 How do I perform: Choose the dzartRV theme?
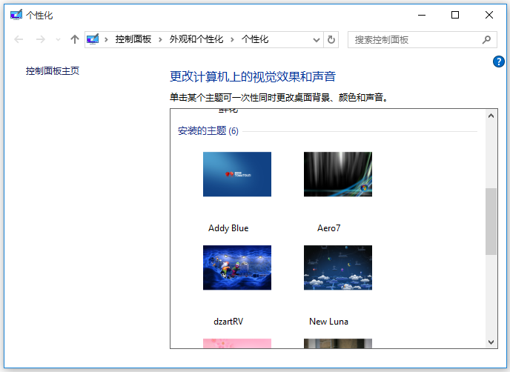(x=236, y=268)
